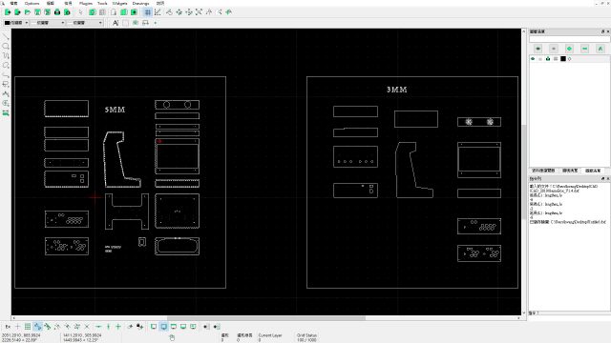The image size is (611, 343).
Task: Click the black color swatch of layer 0
Action: [563, 59]
